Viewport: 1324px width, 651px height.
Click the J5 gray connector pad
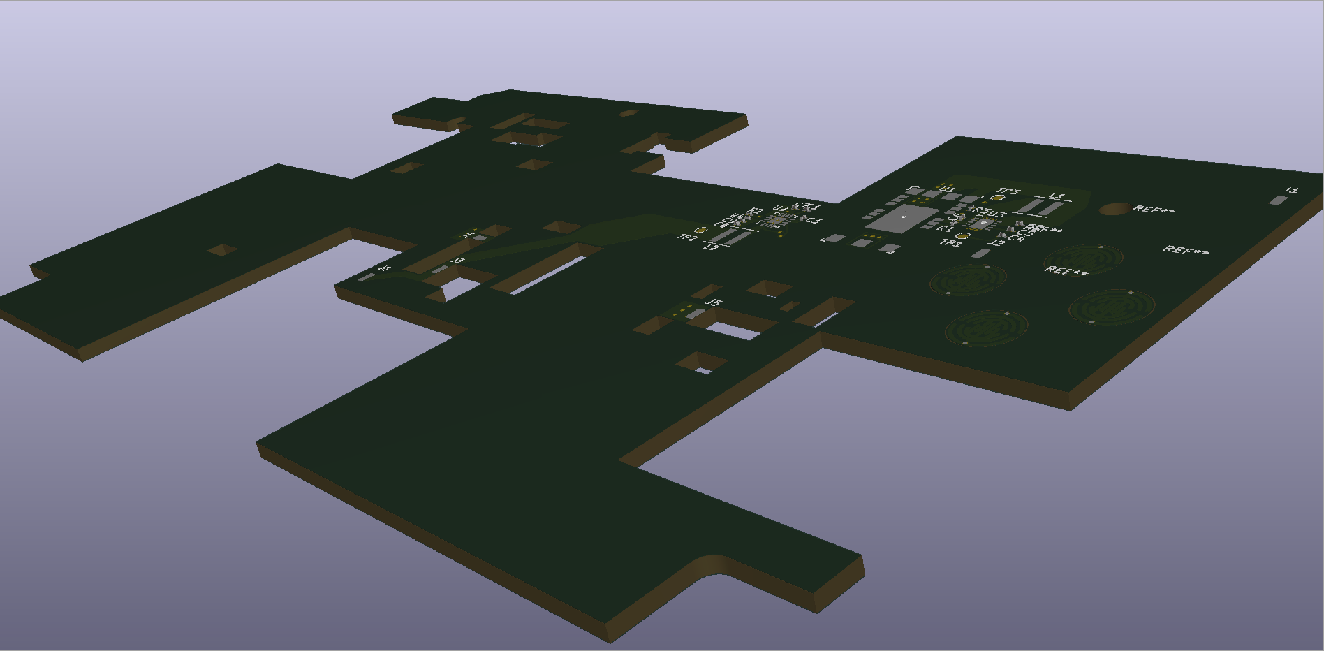(x=693, y=314)
